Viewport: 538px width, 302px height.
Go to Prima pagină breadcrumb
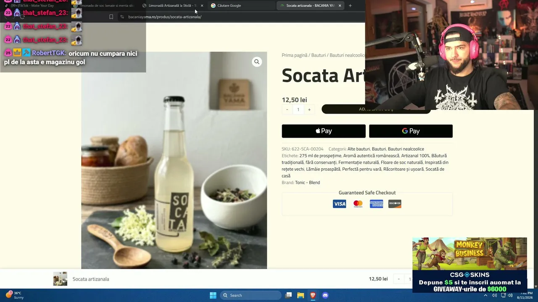click(295, 55)
